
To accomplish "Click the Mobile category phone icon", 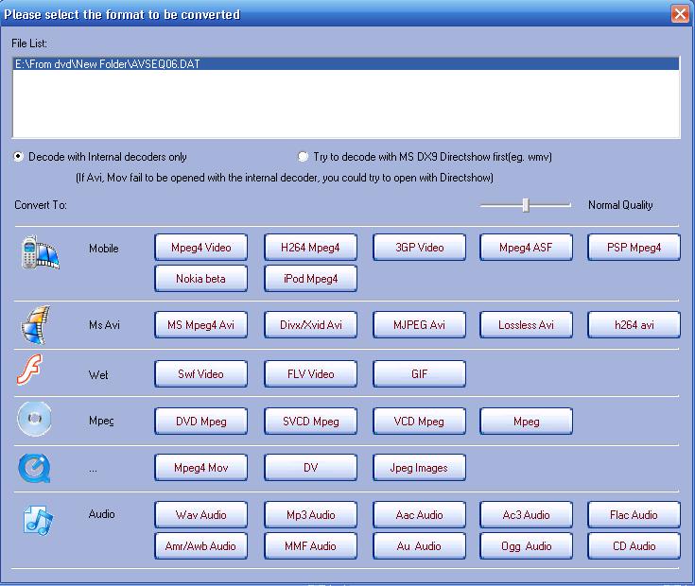I will 40,252.
